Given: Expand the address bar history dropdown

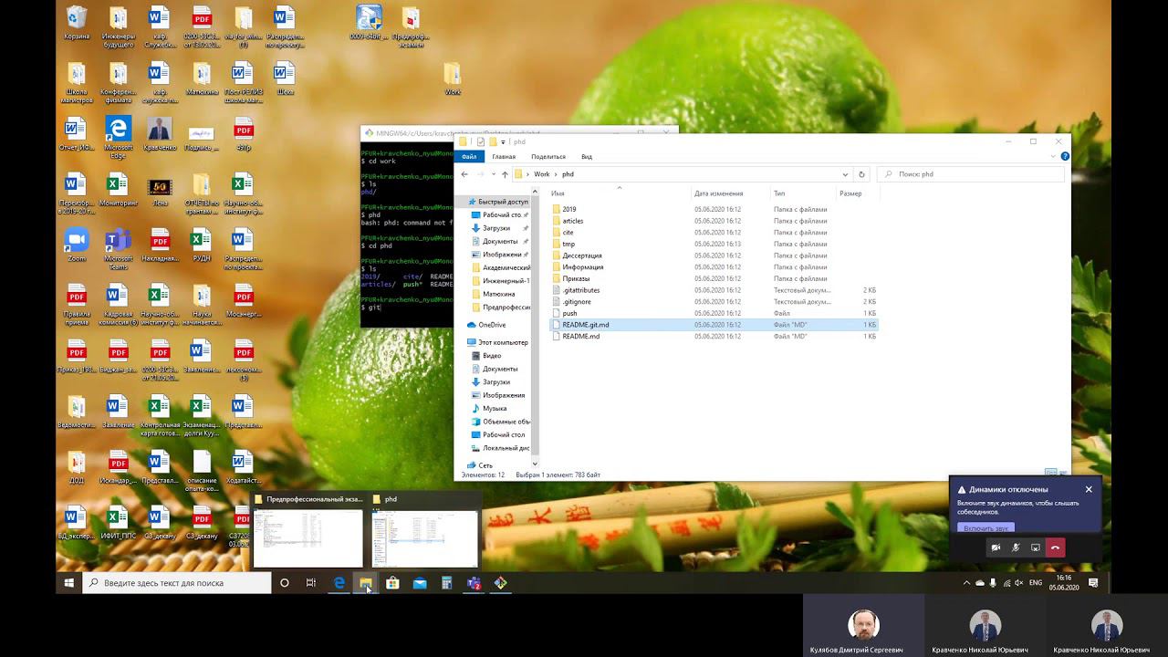Looking at the screenshot, I should (845, 174).
